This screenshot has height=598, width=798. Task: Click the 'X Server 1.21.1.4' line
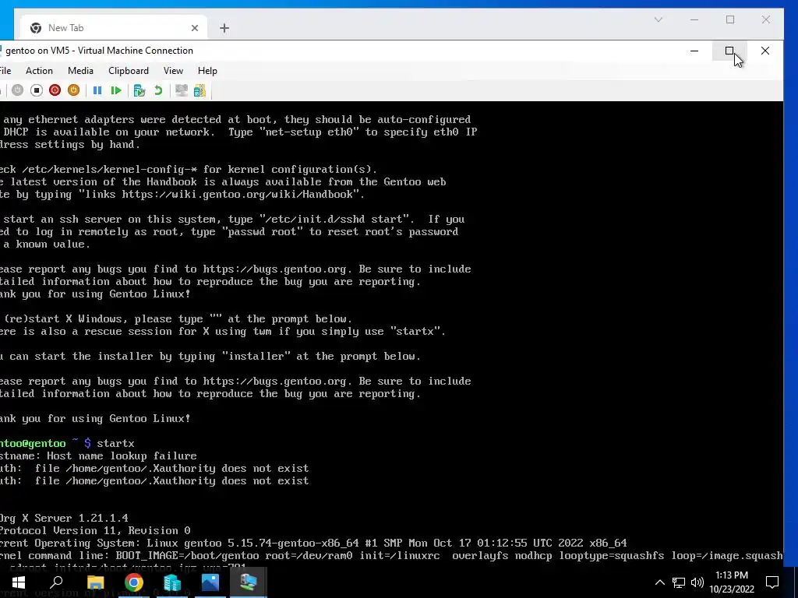[x=64, y=518]
